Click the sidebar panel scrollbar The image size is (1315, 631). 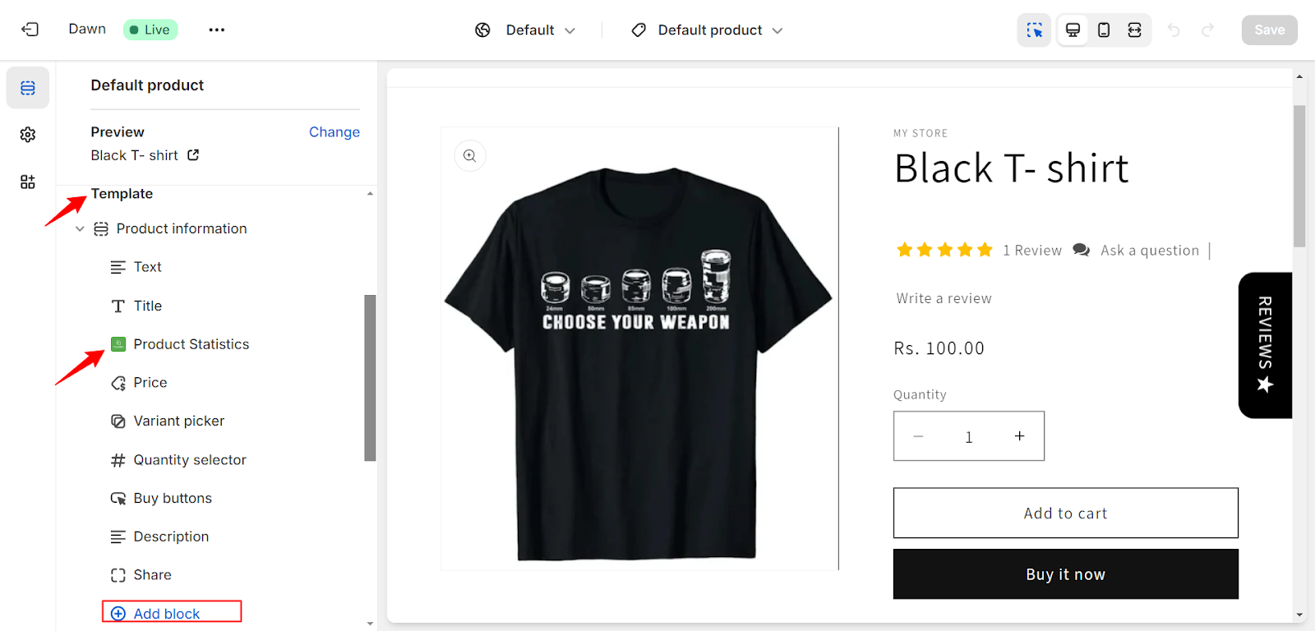370,378
